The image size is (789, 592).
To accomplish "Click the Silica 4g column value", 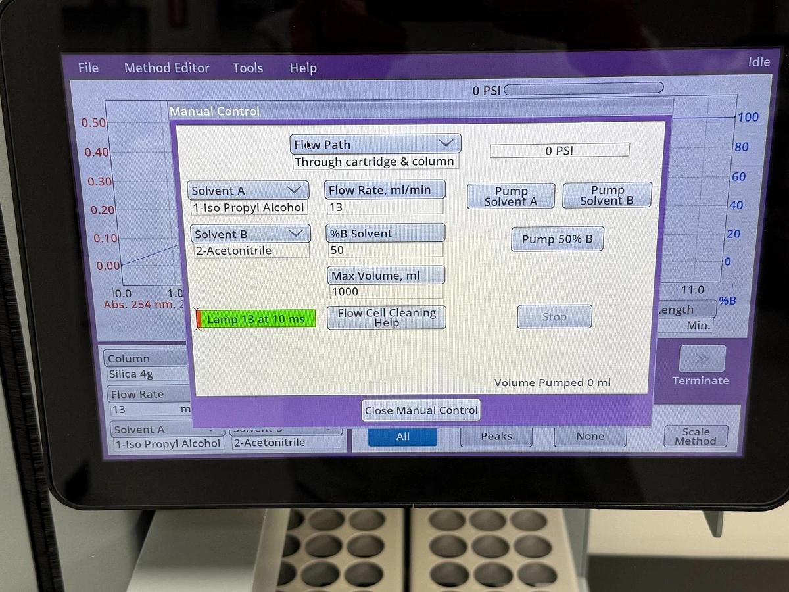I will pos(148,374).
